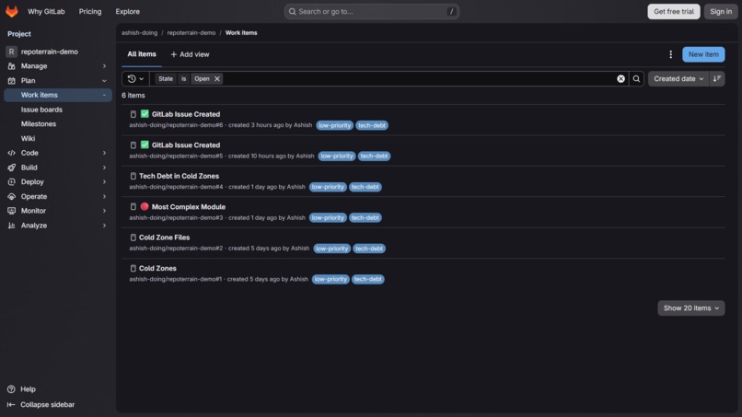Click low-priority label on Cold Zones row
742x417 pixels.
click(330, 279)
